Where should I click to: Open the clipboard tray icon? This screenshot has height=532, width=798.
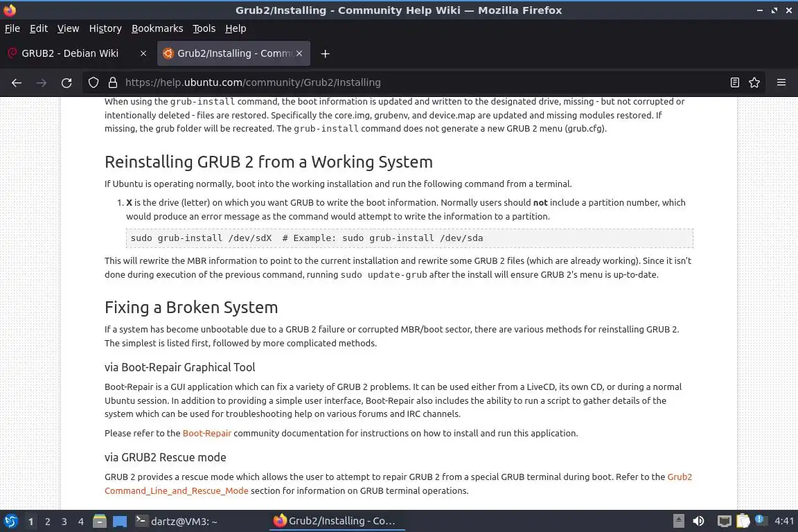pos(743,521)
